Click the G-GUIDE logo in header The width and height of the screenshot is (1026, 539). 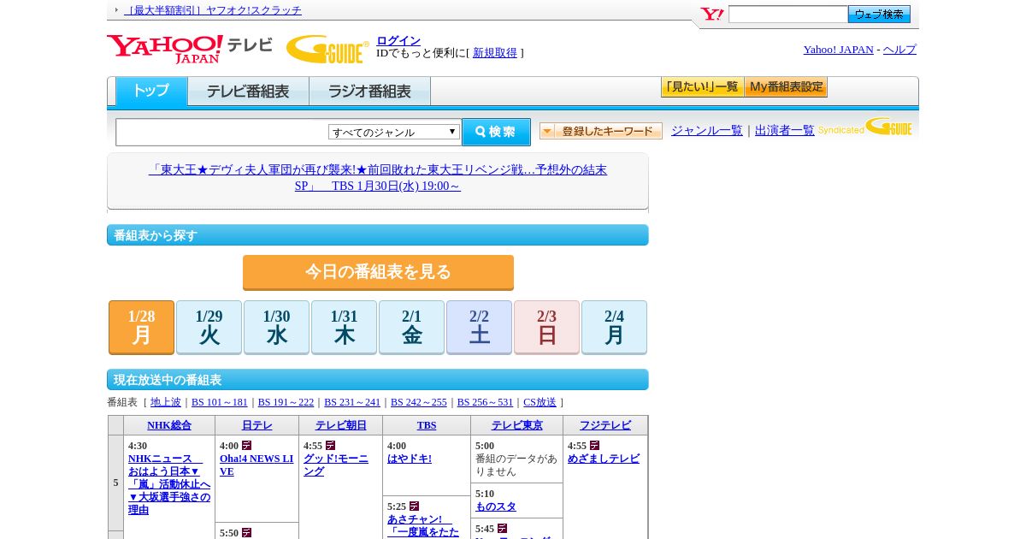click(x=327, y=49)
